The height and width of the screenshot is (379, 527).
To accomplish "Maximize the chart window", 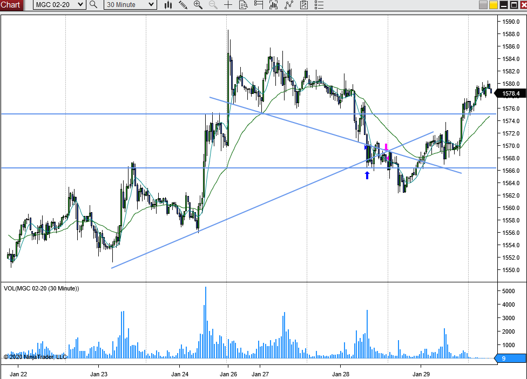I will 514,5.
